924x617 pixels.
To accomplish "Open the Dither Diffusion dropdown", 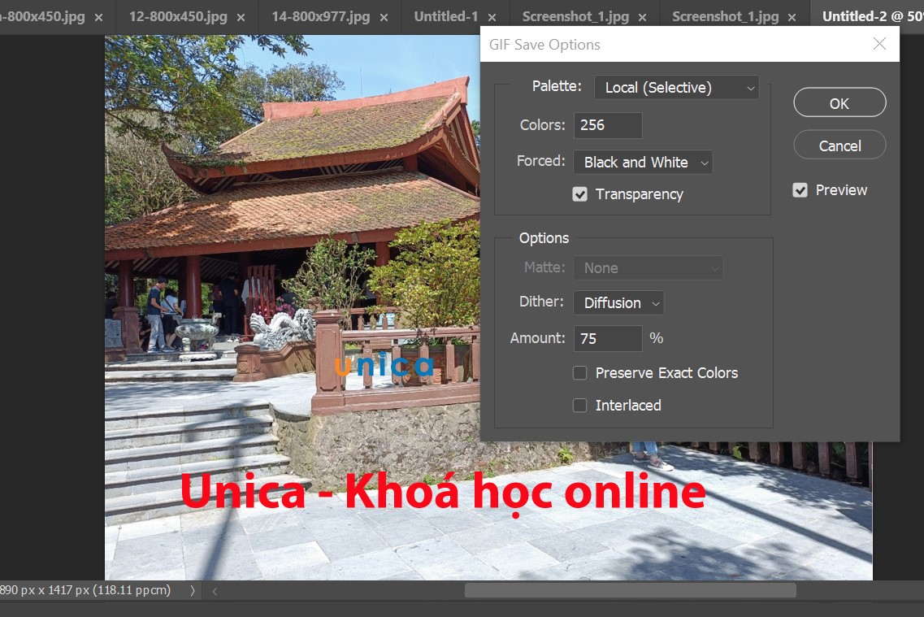I will pos(618,303).
